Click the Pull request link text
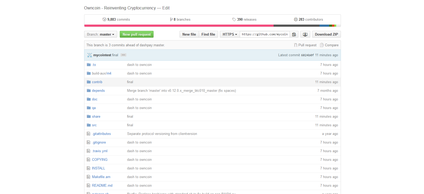424x194 pixels. tap(307, 45)
